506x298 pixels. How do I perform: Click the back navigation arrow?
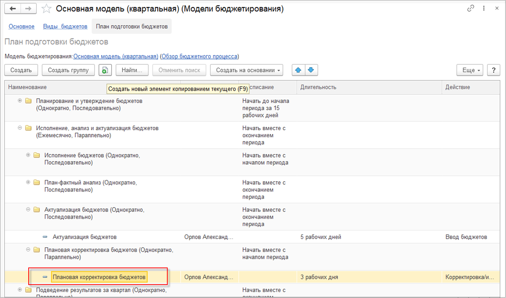(13, 9)
